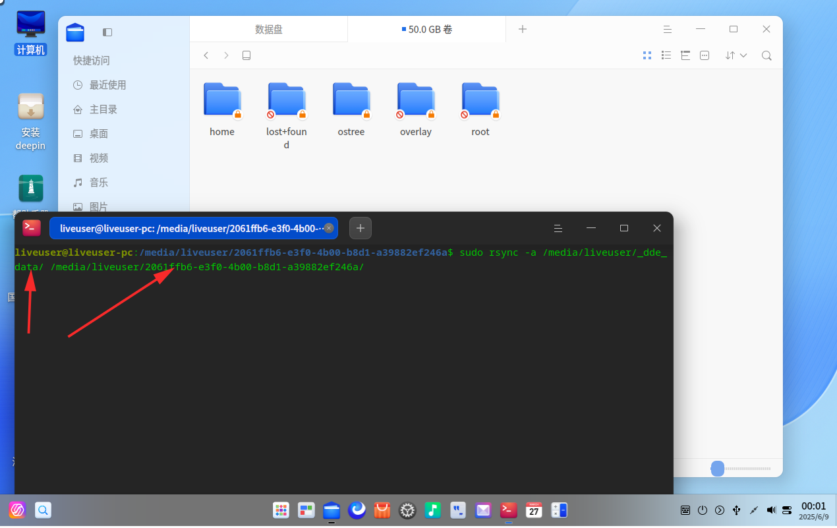Open volume control in tray
This screenshot has height=528, width=837.
[771, 510]
